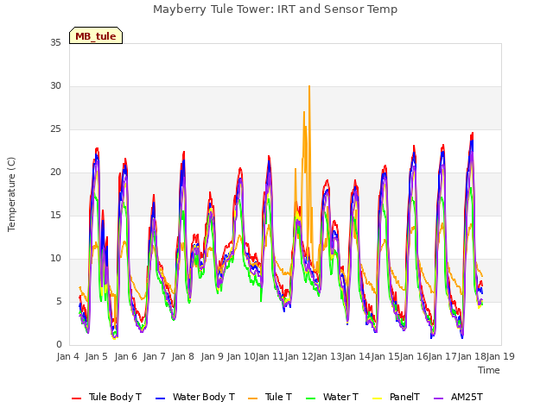Click the Jan 15 x-axis tick label
Image resolution: width=553 pixels, height=414 pixels.
pos(385,356)
